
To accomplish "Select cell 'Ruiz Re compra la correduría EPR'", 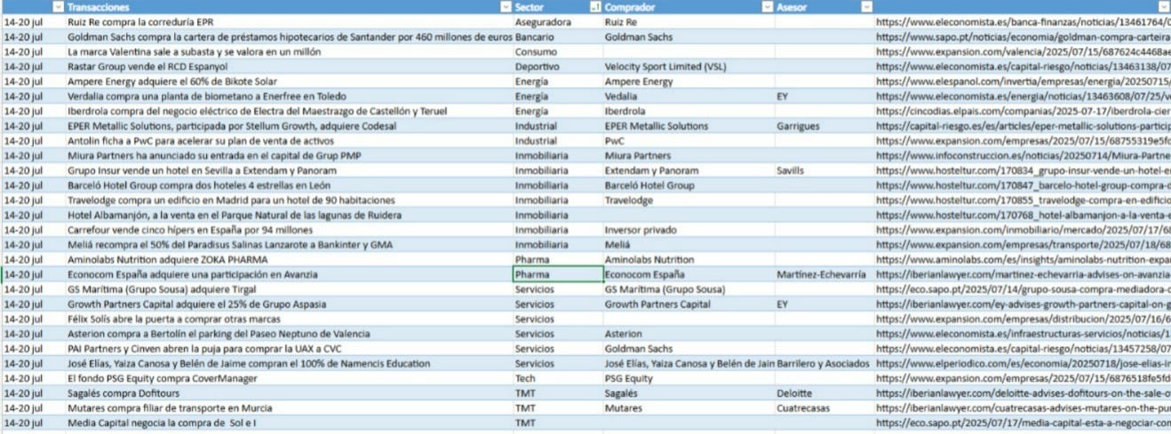I will [290, 21].
